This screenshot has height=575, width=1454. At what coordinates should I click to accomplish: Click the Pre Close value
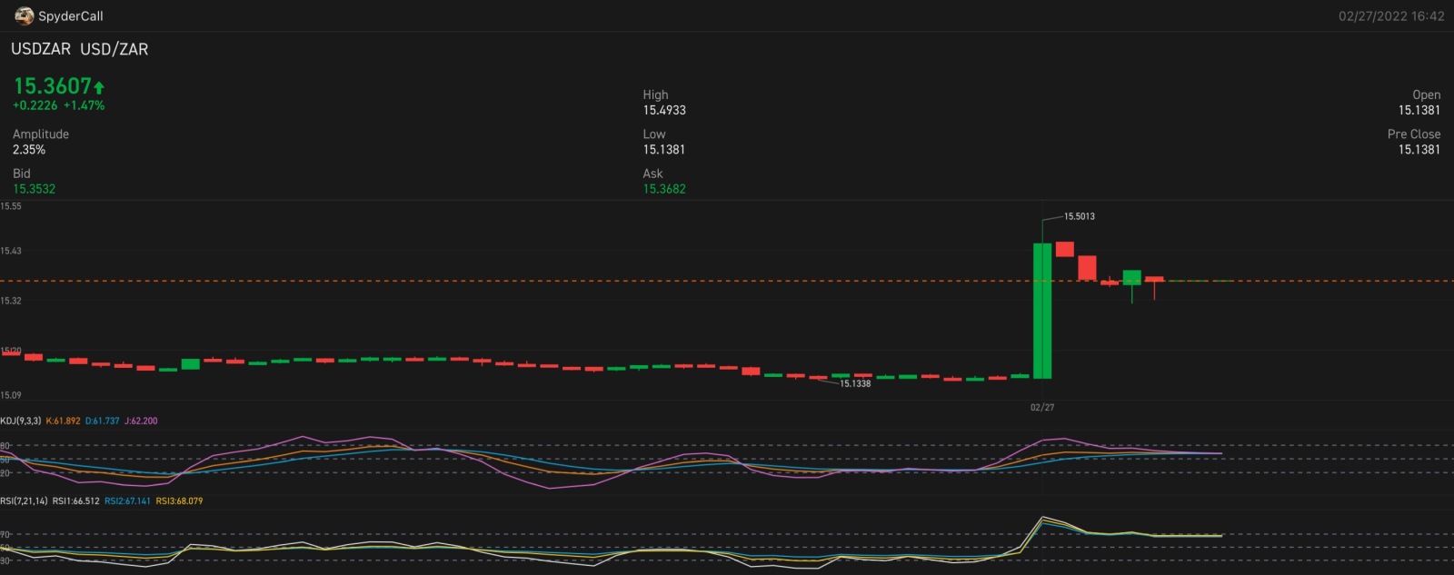pyautogui.click(x=1419, y=150)
